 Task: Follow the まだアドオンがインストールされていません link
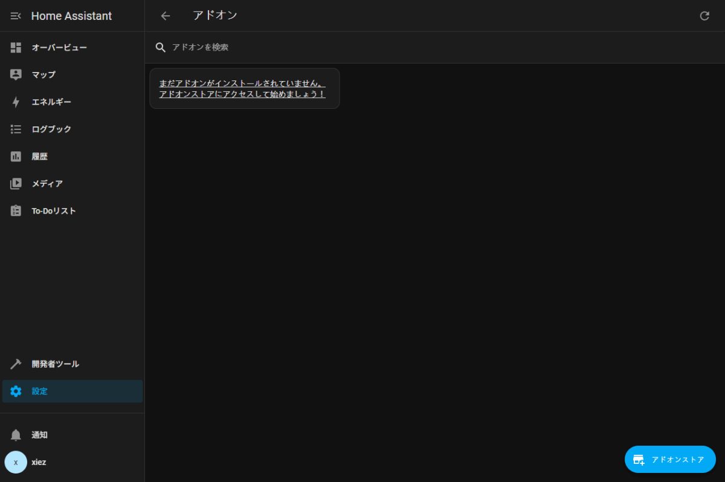pyautogui.click(x=242, y=88)
